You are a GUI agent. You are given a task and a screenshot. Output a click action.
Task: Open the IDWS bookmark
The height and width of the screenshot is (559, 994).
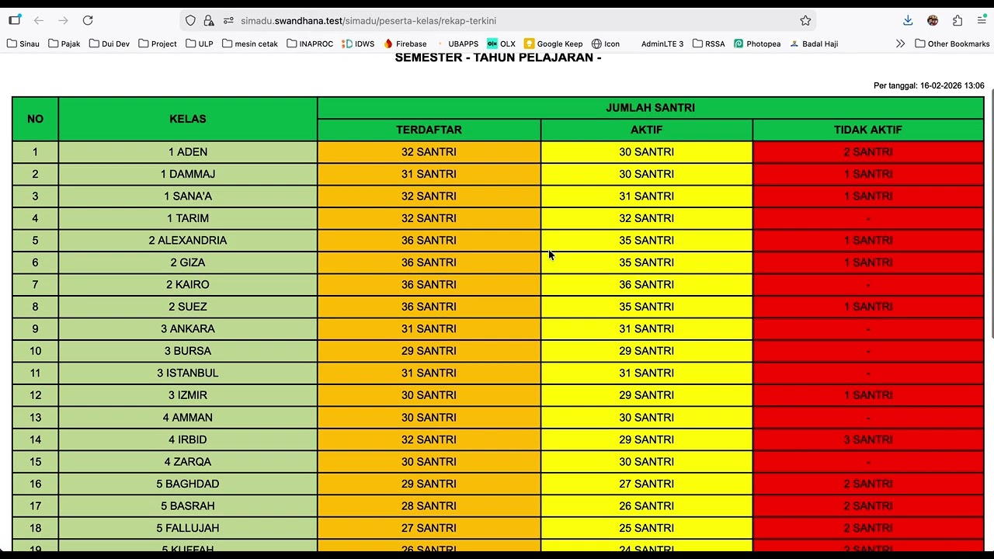click(x=358, y=43)
